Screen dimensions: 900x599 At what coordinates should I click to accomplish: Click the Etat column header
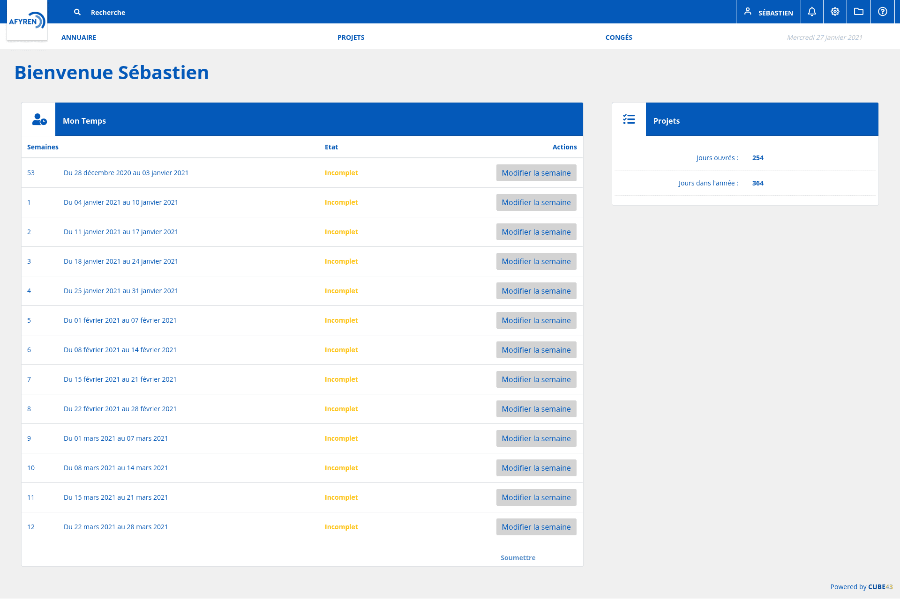[331, 147]
